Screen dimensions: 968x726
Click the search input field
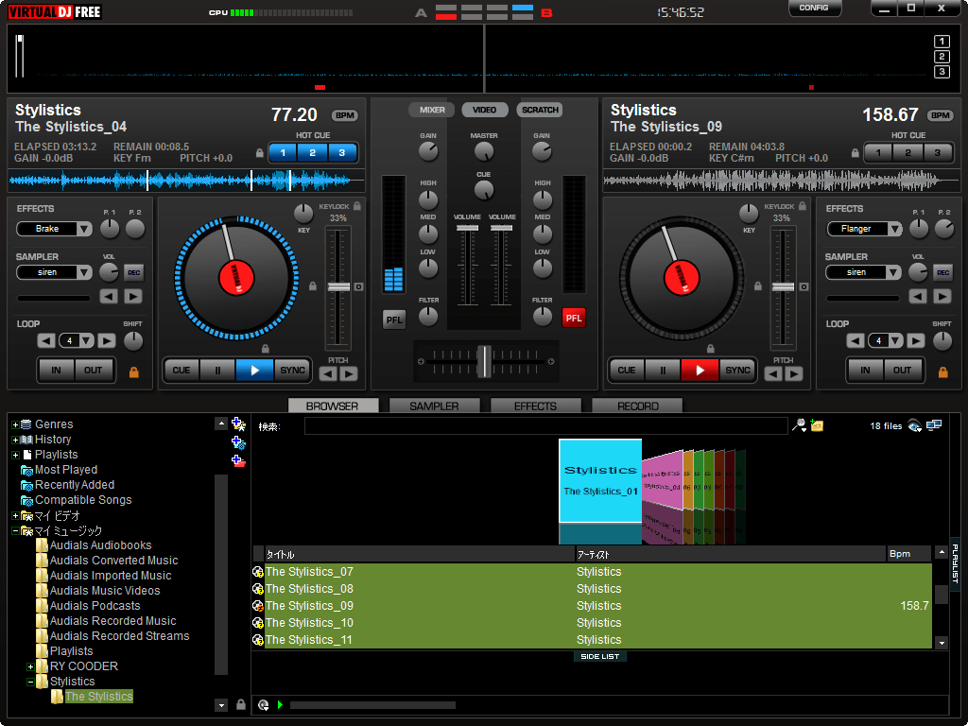[x=545, y=426]
